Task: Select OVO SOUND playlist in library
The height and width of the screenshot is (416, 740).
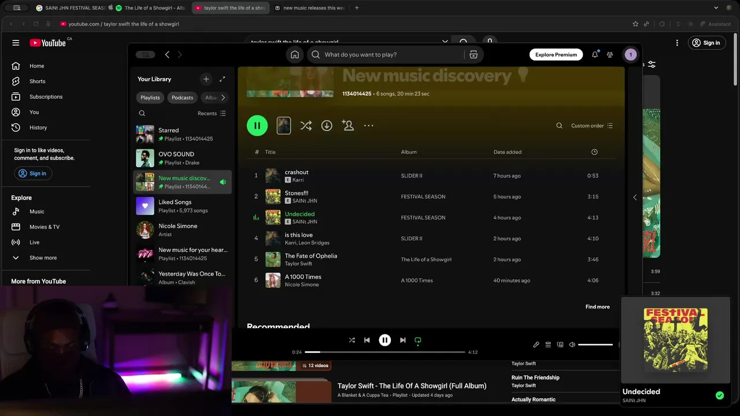Action: [x=182, y=158]
